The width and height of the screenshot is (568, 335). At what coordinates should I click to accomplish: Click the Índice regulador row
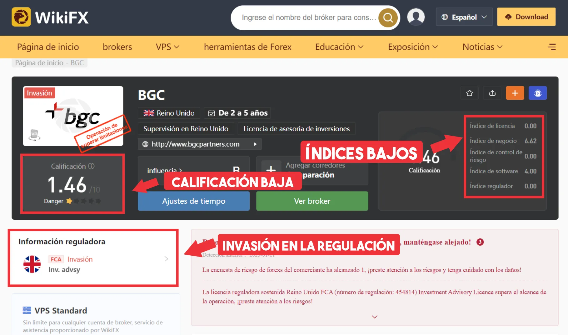click(x=503, y=186)
